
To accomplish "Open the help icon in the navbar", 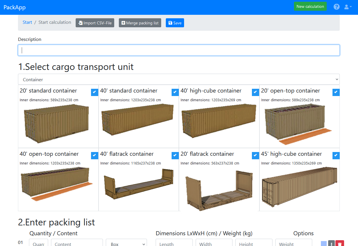I will click(x=337, y=6).
